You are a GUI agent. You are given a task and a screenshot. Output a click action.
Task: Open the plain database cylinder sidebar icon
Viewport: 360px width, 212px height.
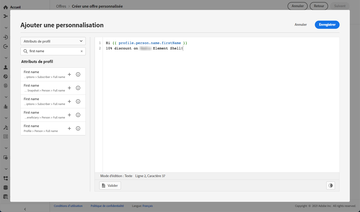[6, 188]
